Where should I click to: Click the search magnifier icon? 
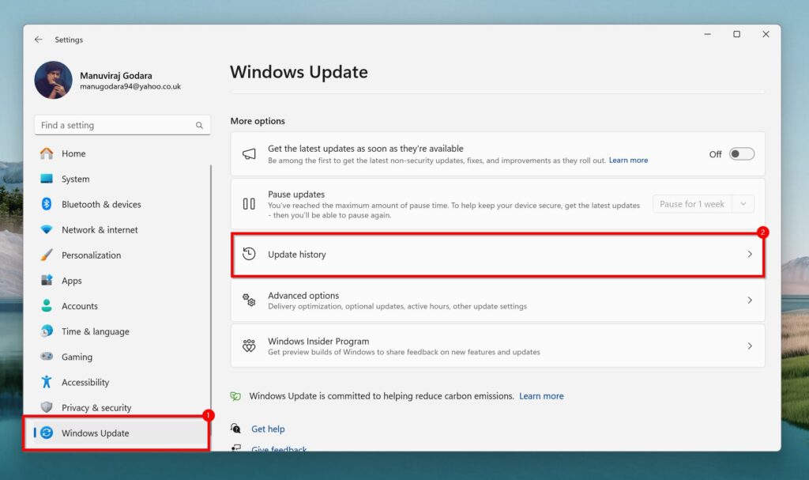coord(199,126)
